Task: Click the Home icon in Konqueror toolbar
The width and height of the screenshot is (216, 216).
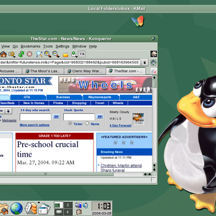Action: pyautogui.click(x=3, y=54)
